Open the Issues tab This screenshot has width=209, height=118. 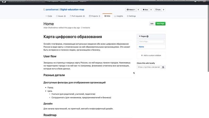(x=61, y=16)
